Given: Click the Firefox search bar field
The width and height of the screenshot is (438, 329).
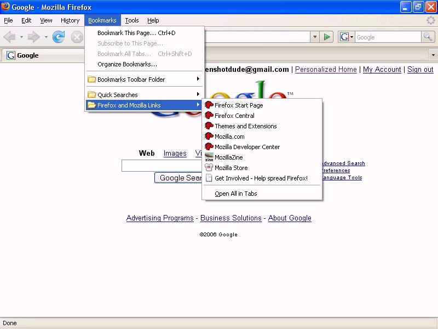Looking at the screenshot, I should tap(388, 37).
